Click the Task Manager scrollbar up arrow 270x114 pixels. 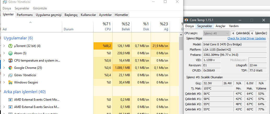181,35
